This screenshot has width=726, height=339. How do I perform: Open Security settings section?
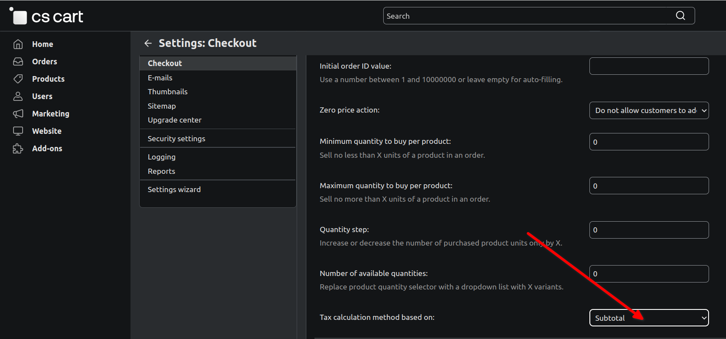coord(176,139)
